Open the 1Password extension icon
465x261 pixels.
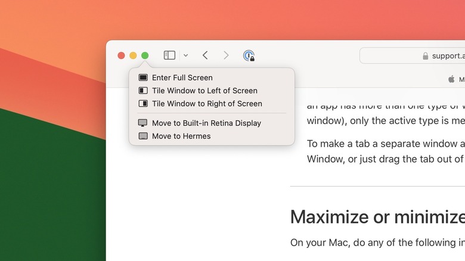pos(249,55)
